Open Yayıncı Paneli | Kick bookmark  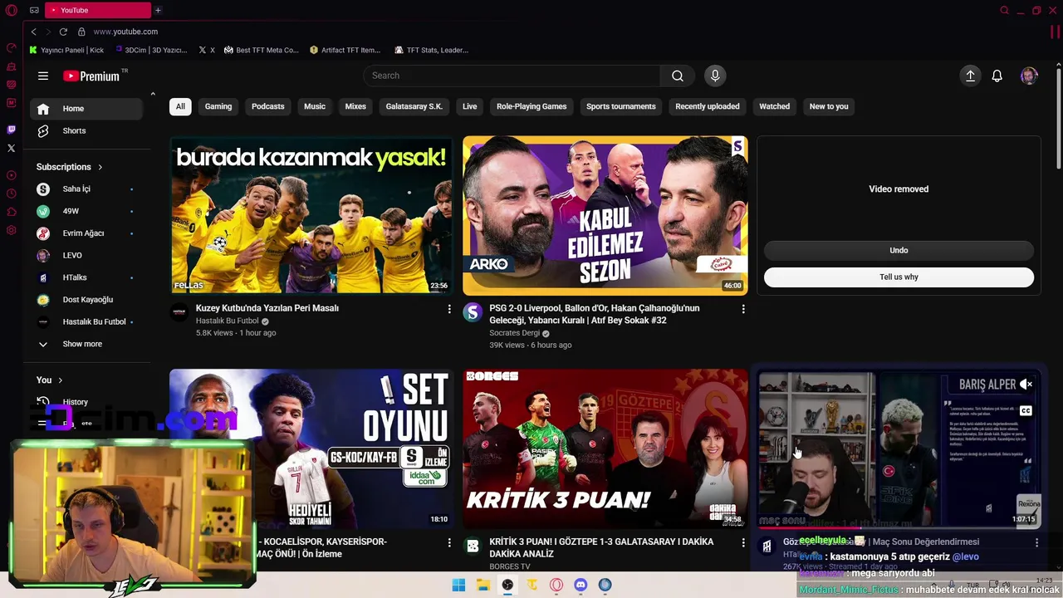(66, 50)
